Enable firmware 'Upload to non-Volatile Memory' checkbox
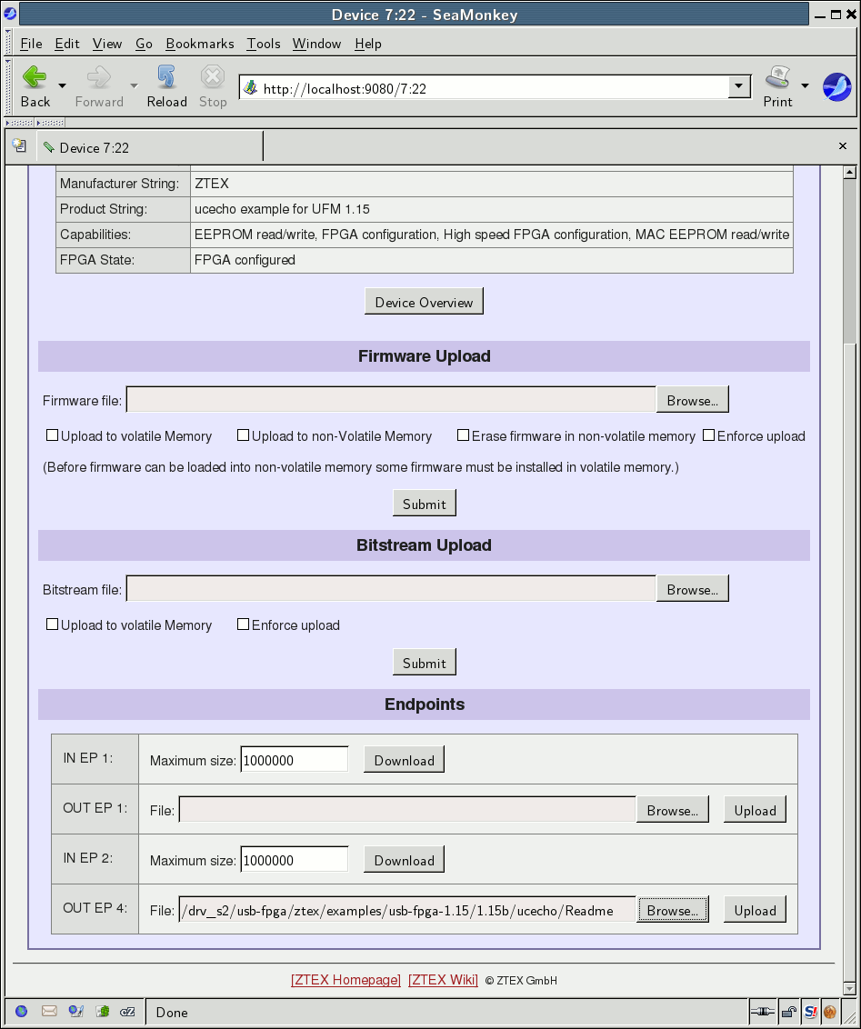 click(x=244, y=435)
